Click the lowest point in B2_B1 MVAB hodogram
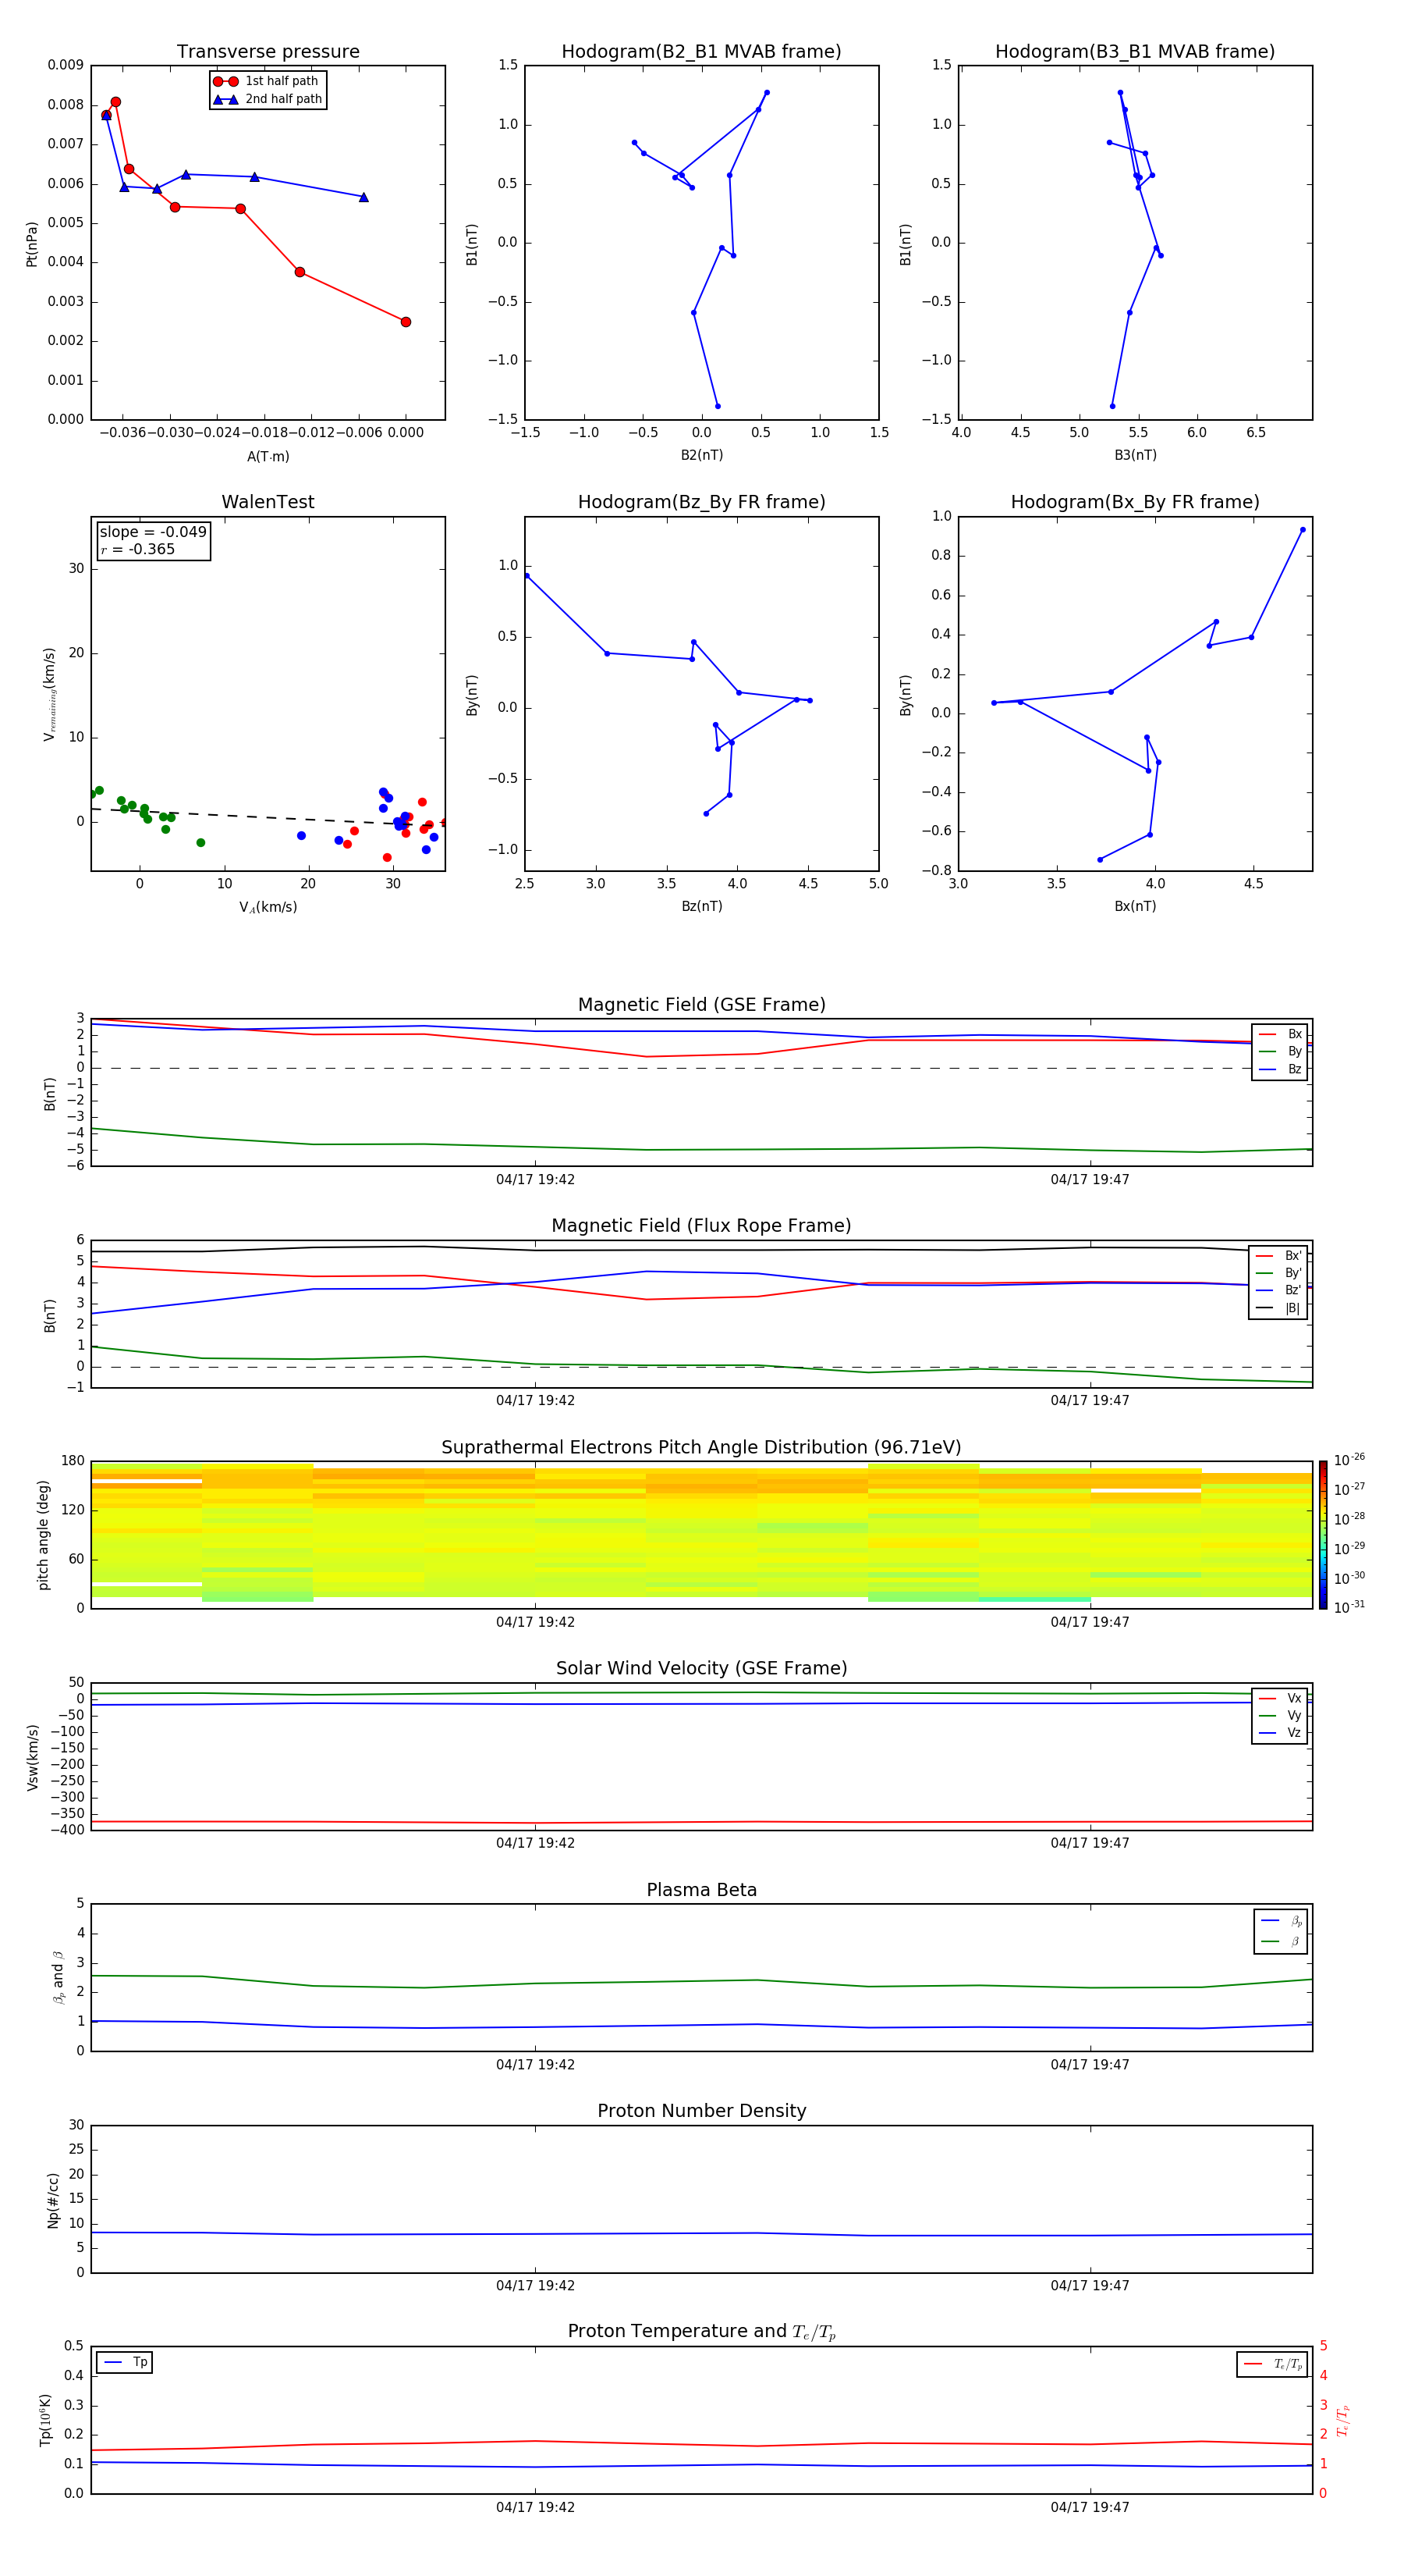1404x2576 pixels. 718,406
